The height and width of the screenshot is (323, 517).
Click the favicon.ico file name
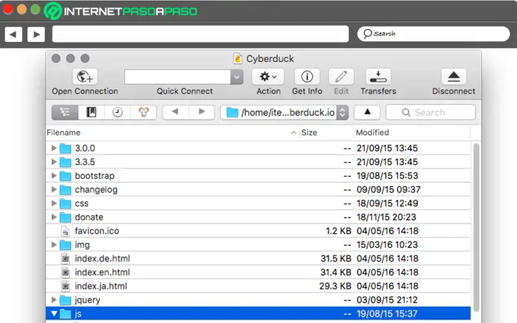(97, 231)
